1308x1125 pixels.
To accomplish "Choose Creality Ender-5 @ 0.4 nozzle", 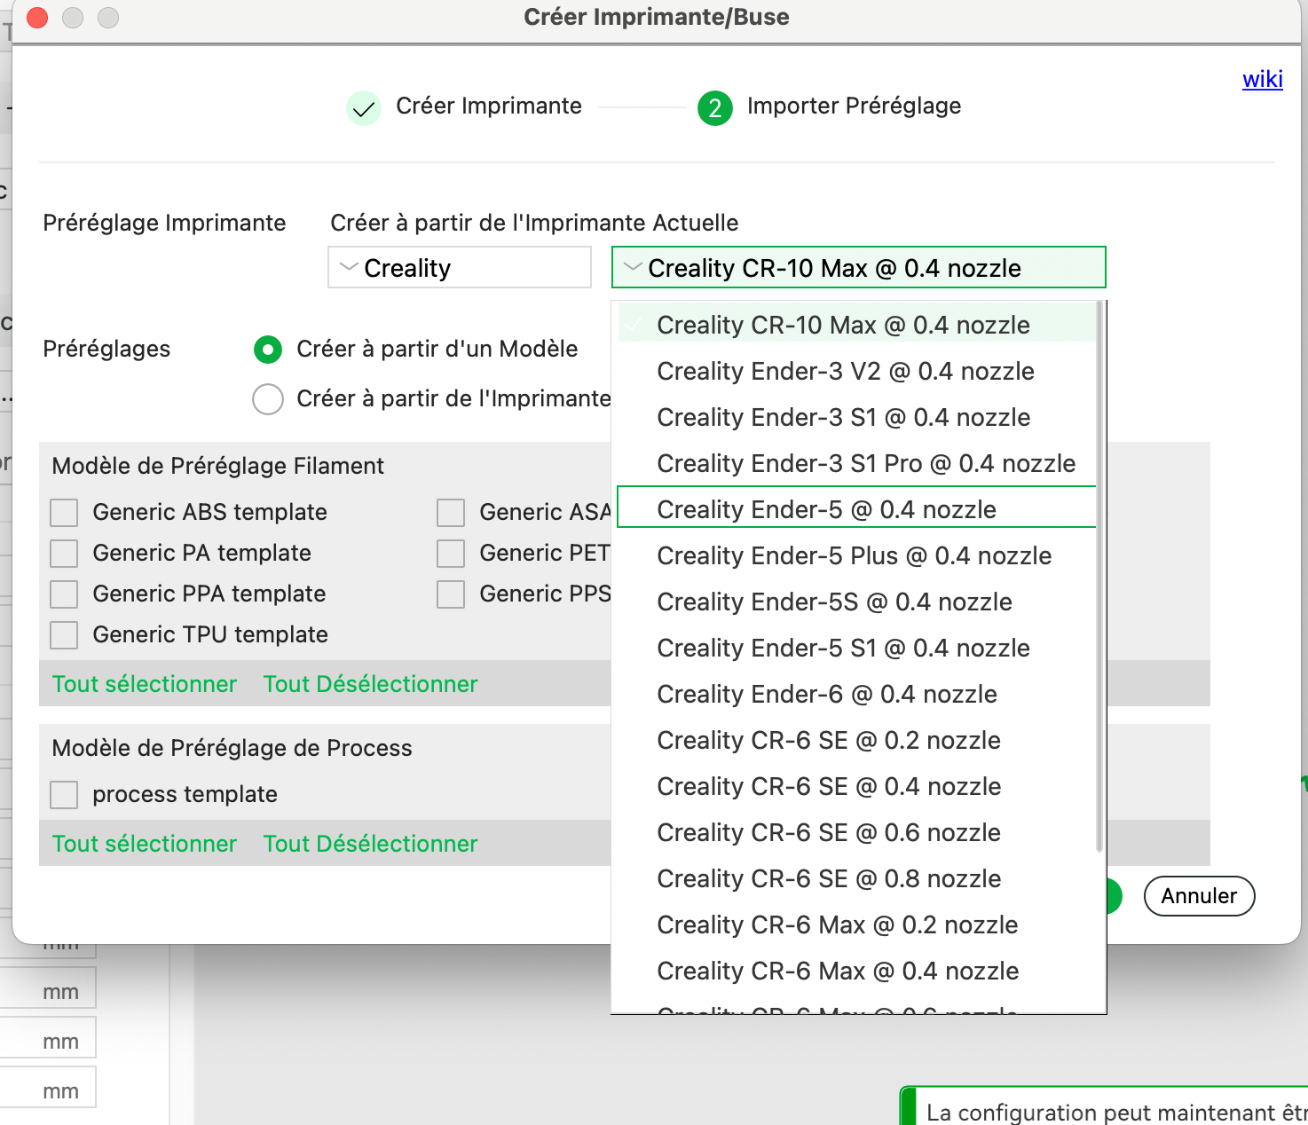I will pos(857,509).
